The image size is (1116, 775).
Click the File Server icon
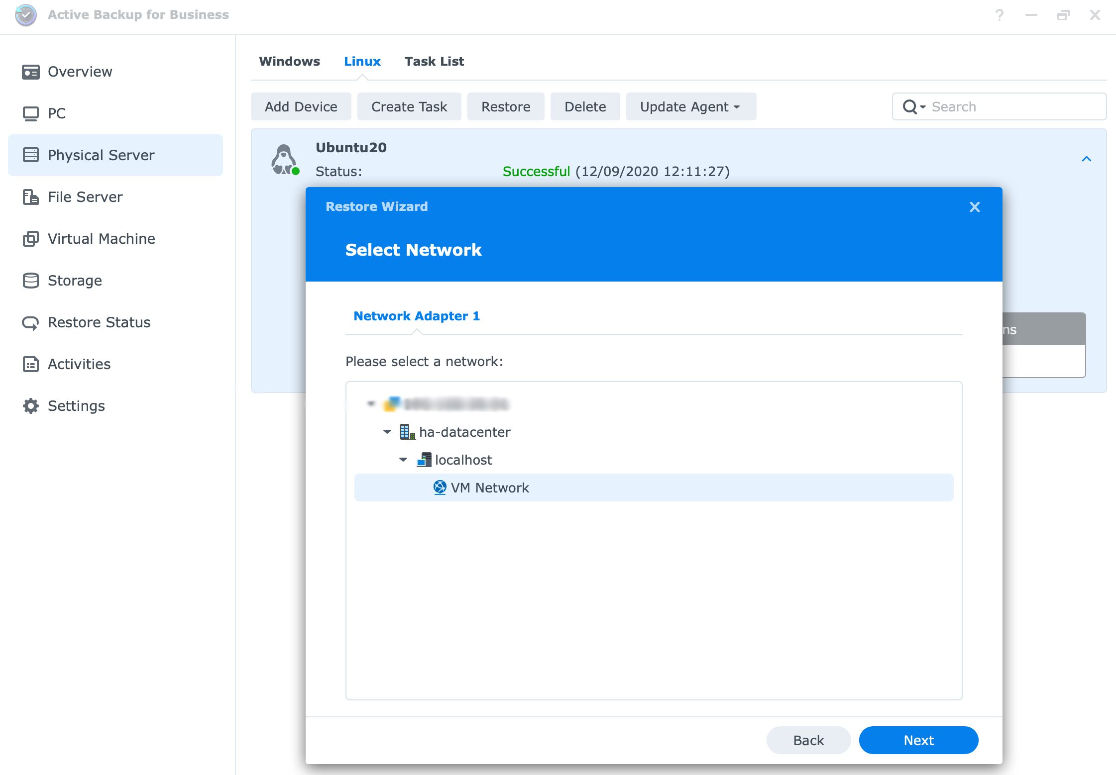[30, 197]
